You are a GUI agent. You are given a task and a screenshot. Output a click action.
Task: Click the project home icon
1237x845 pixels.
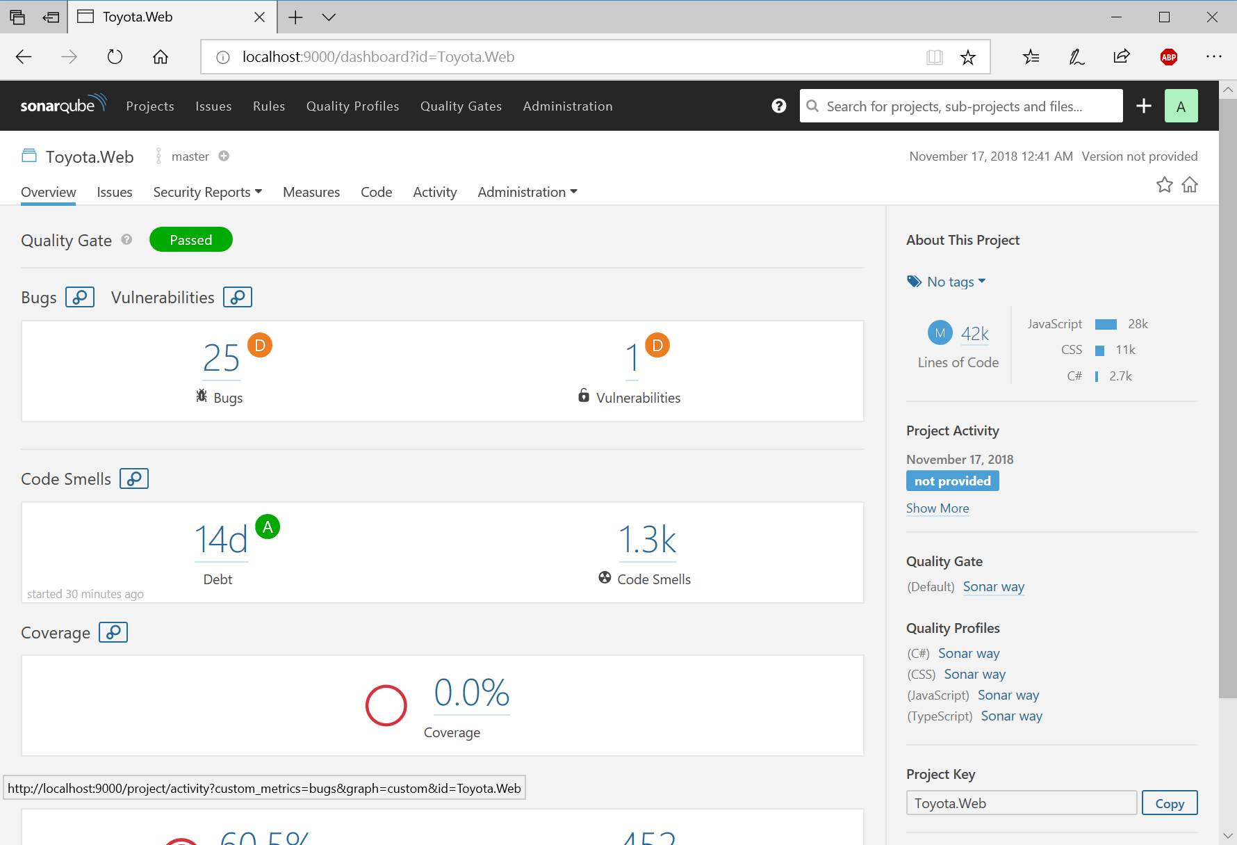1190,184
